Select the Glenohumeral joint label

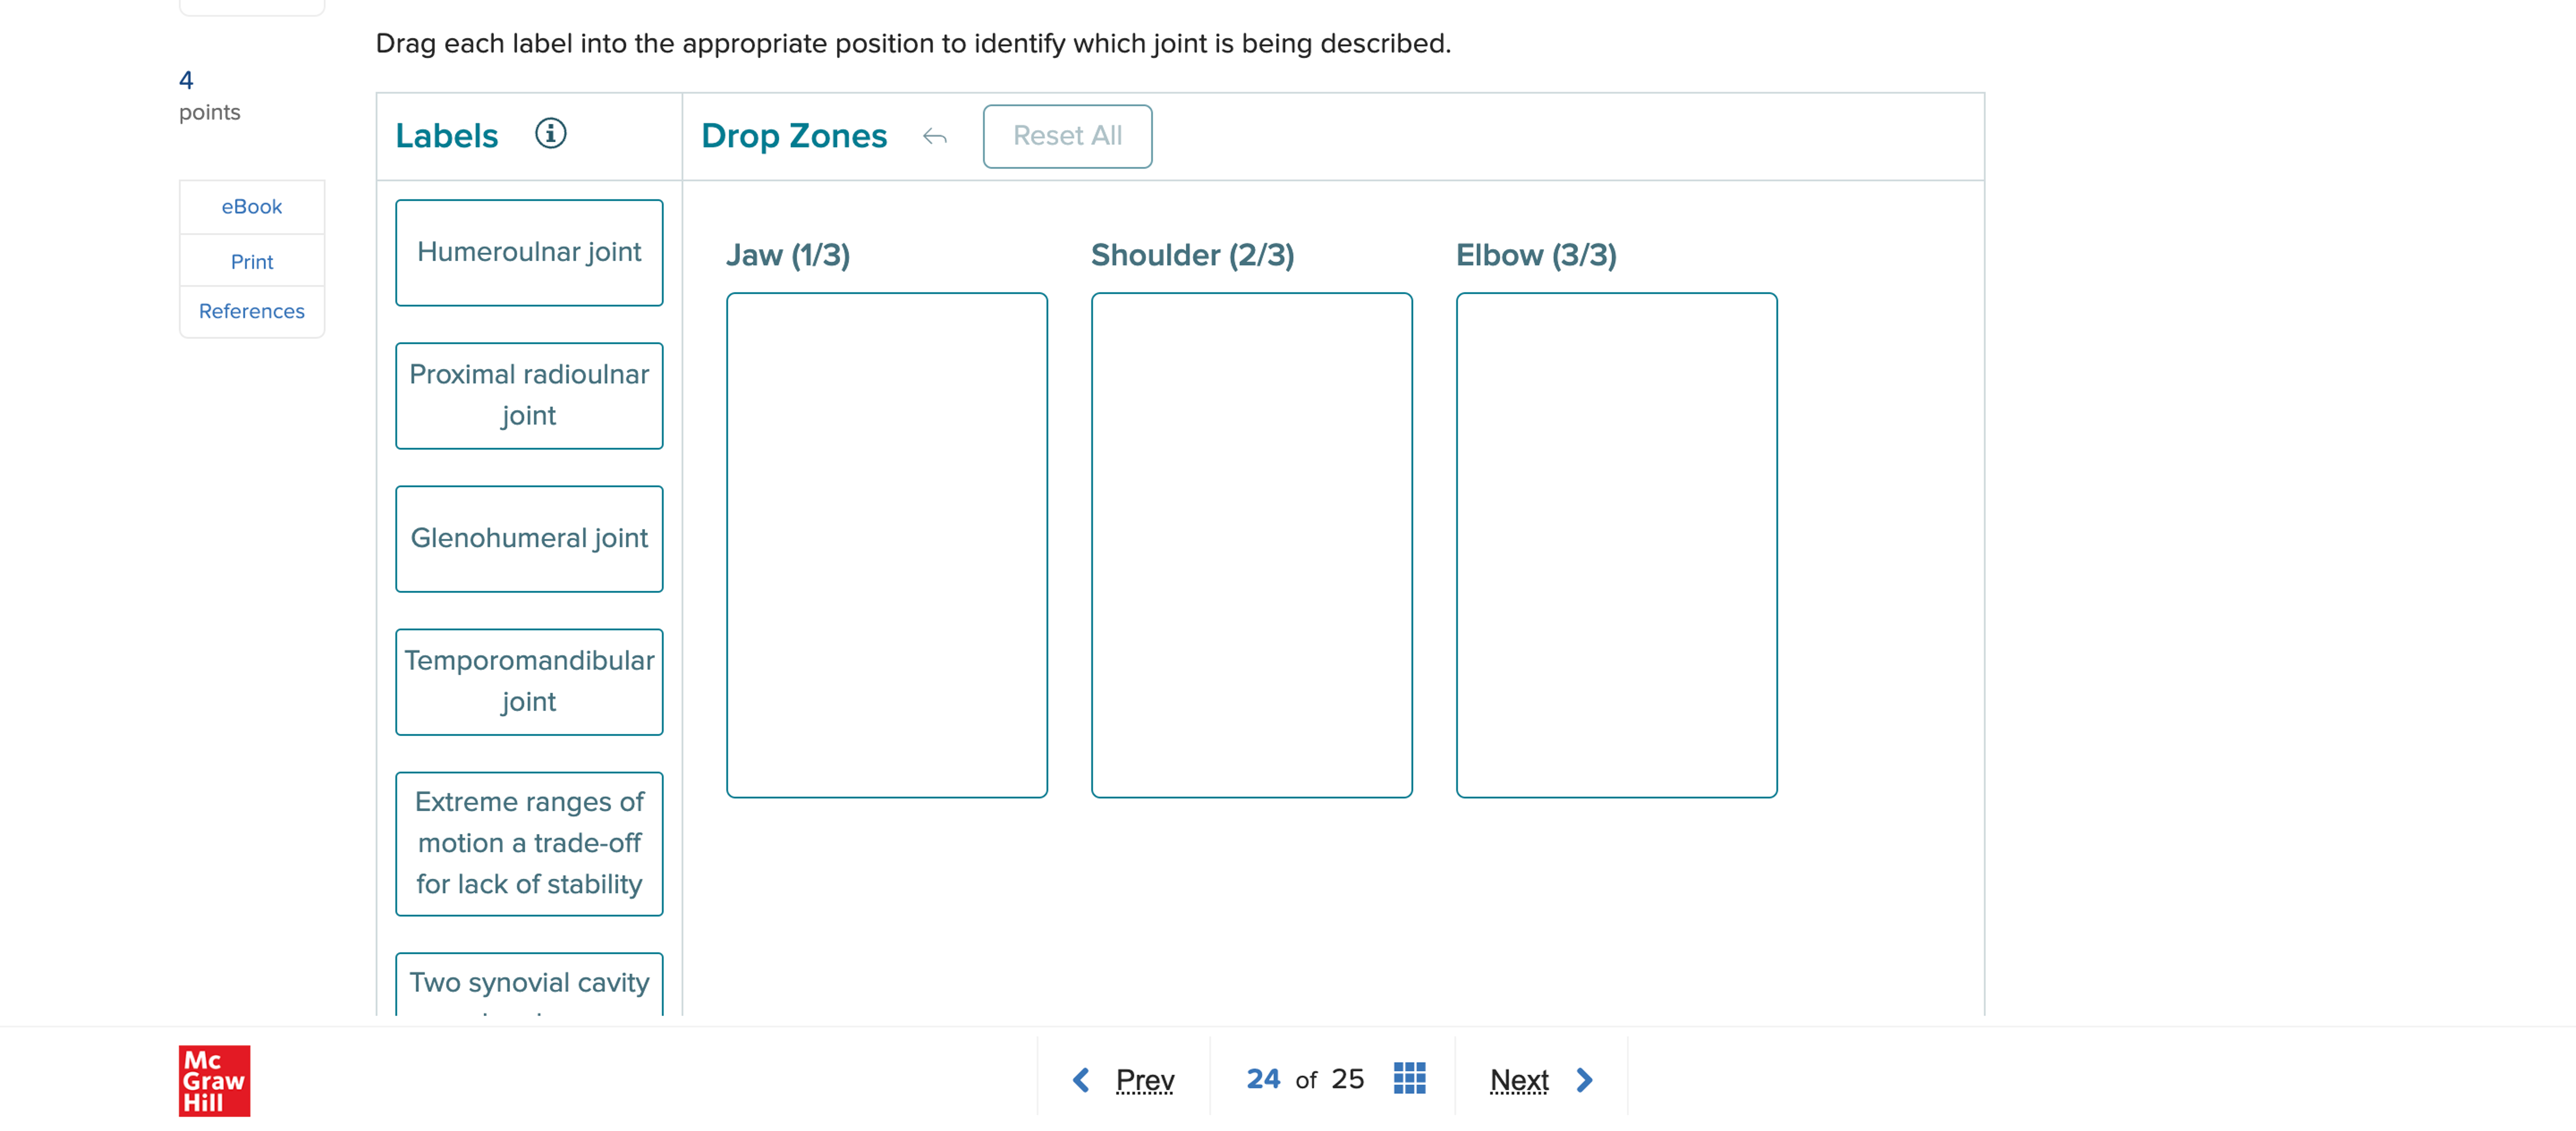[529, 538]
